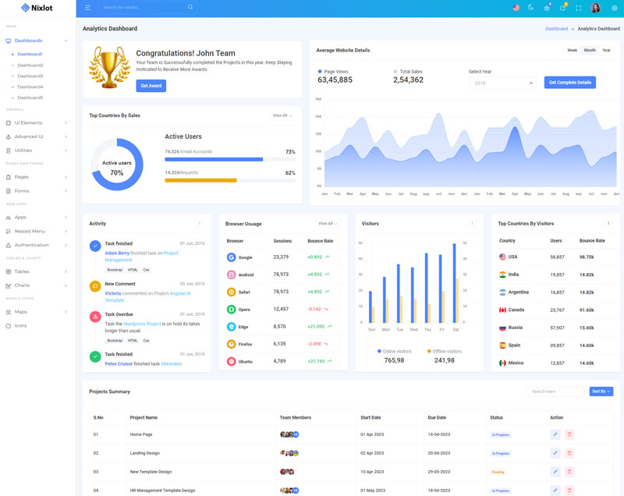Click the Email Accounts blue progress bar
624x496 pixels.
point(214,160)
